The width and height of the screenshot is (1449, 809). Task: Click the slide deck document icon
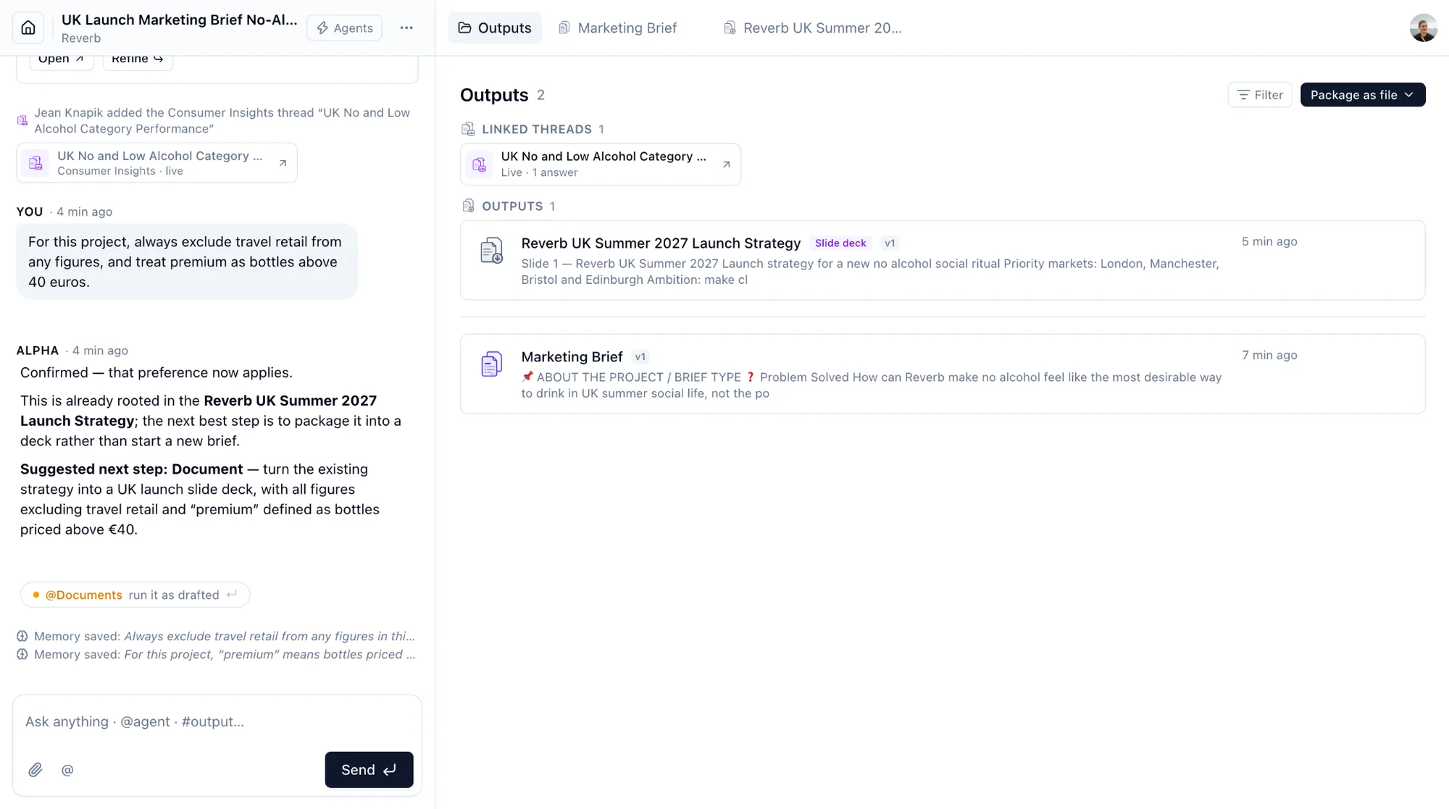click(491, 251)
